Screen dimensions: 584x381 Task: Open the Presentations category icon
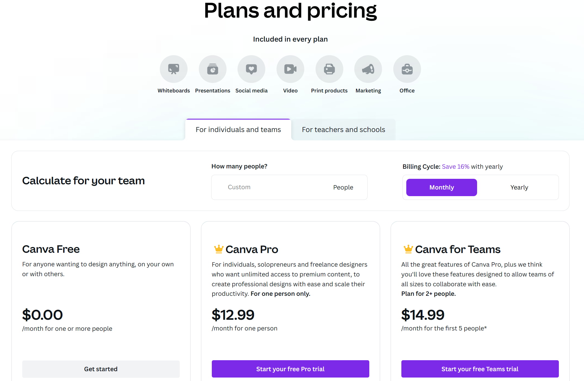213,69
